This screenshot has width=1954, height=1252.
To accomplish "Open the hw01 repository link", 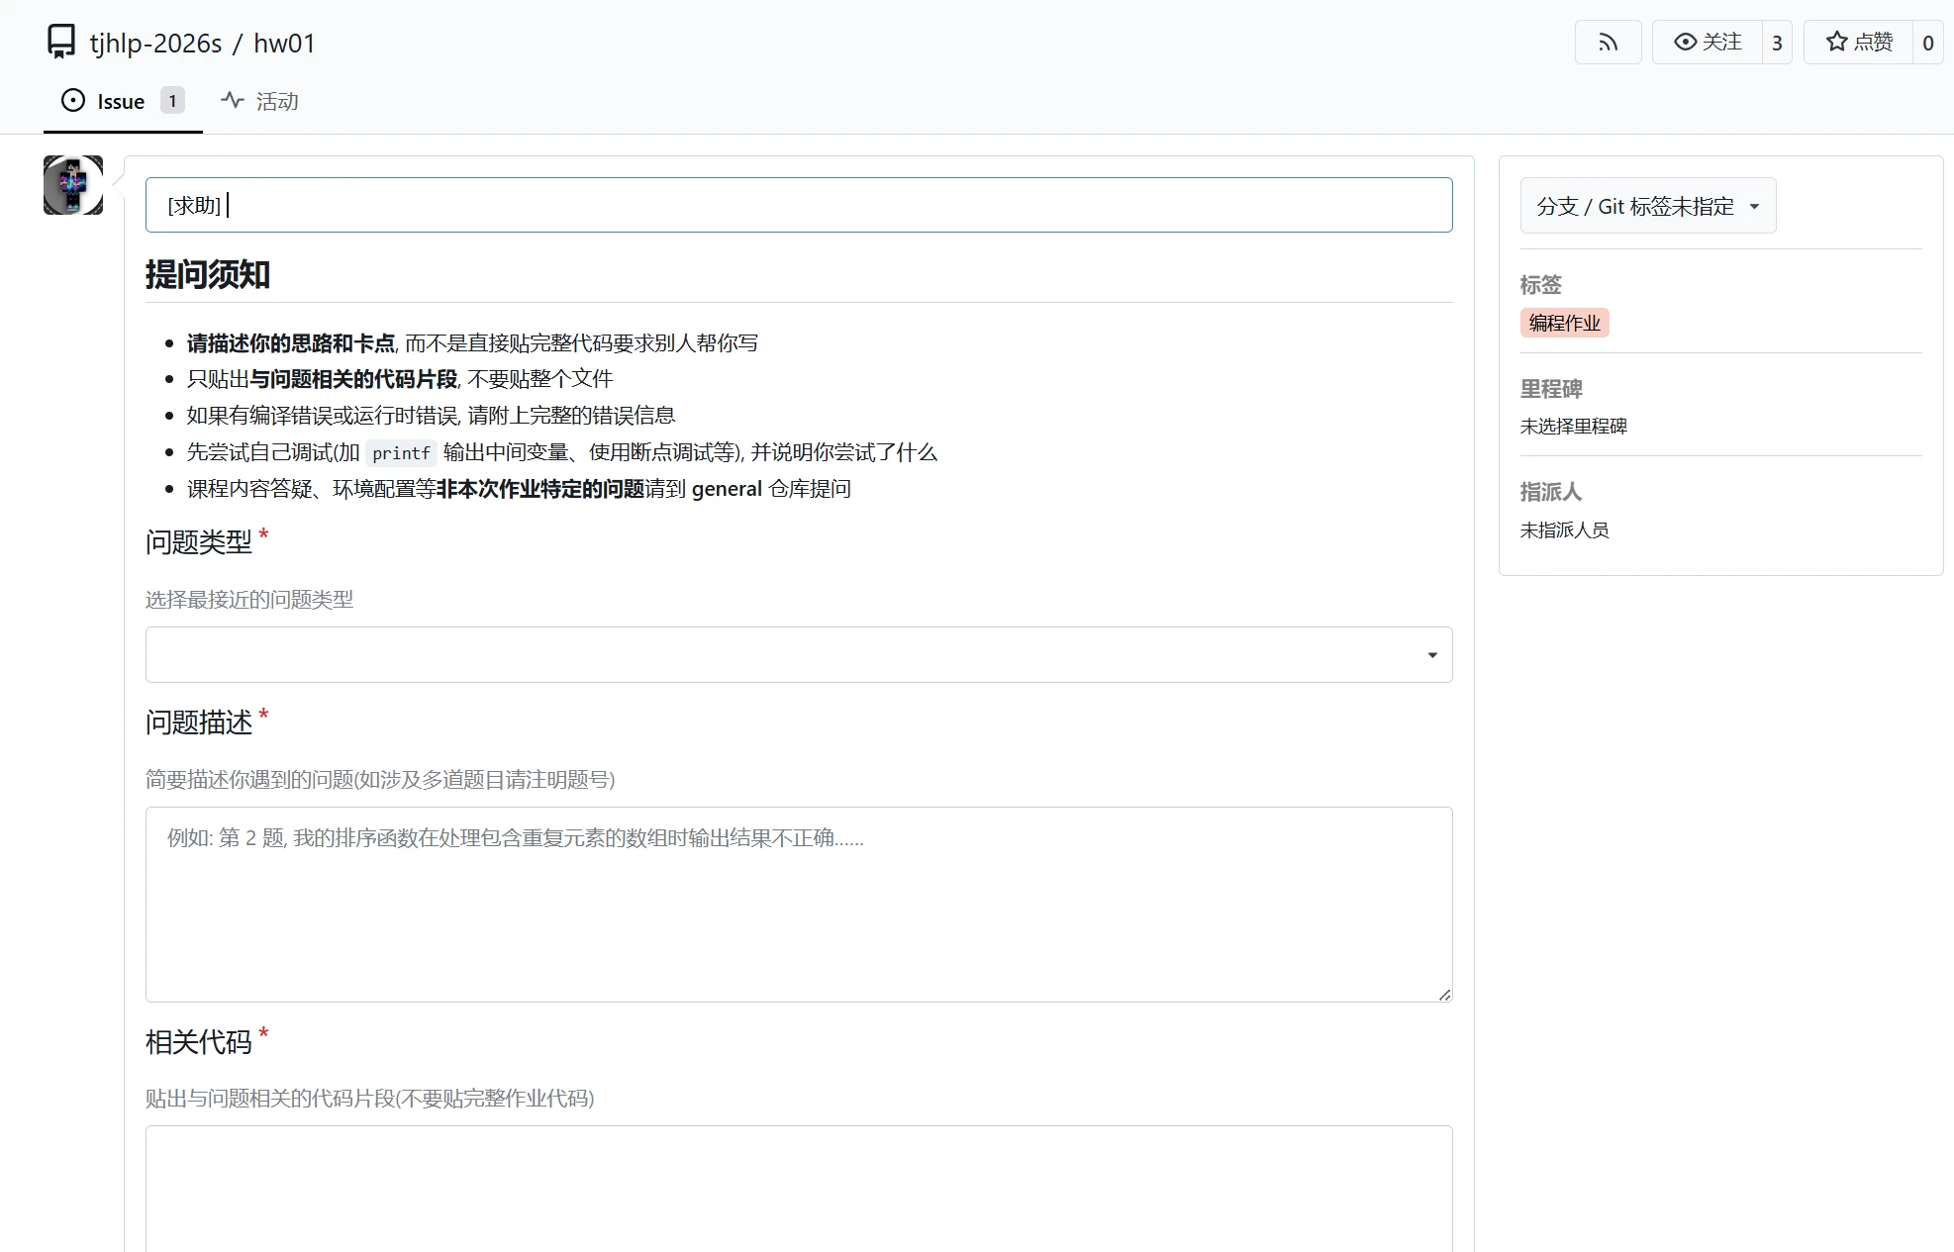I will click(x=284, y=44).
